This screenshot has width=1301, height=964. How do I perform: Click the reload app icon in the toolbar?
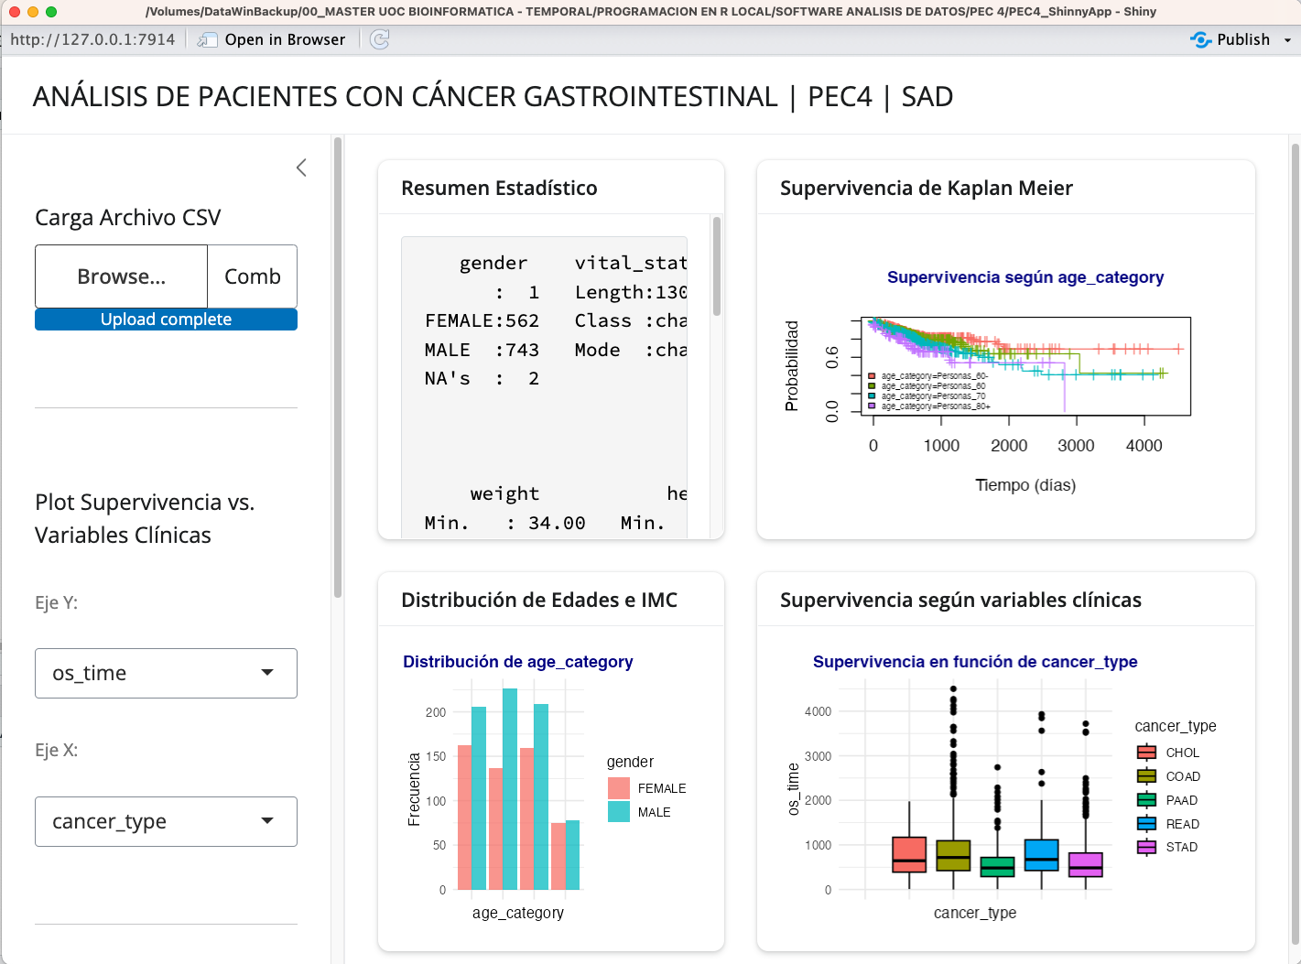pyautogui.click(x=379, y=39)
